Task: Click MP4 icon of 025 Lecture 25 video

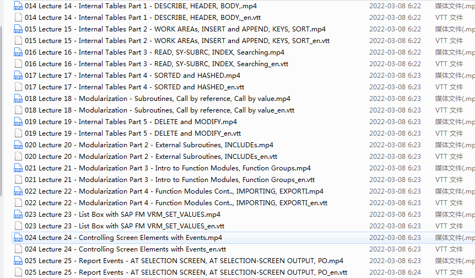Action: pyautogui.click(x=18, y=260)
